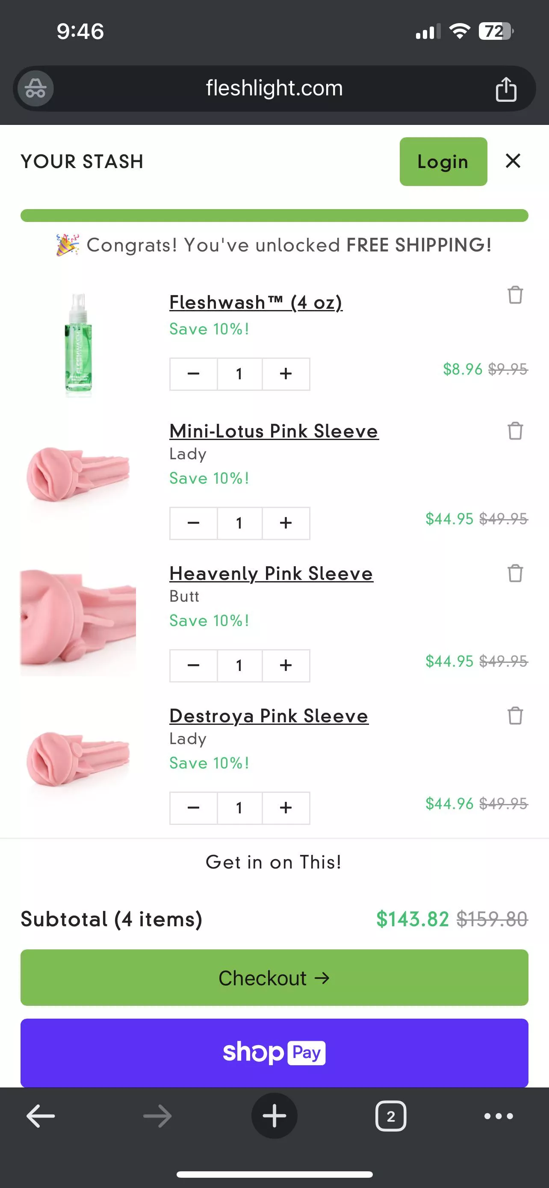The width and height of the screenshot is (549, 1188).
Task: Increase Heavenly Pink Sleeve quantity
Action: [286, 665]
